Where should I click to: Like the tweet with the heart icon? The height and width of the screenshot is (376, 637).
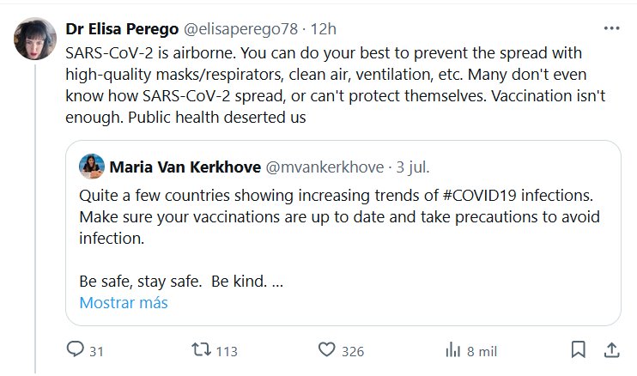(326, 350)
